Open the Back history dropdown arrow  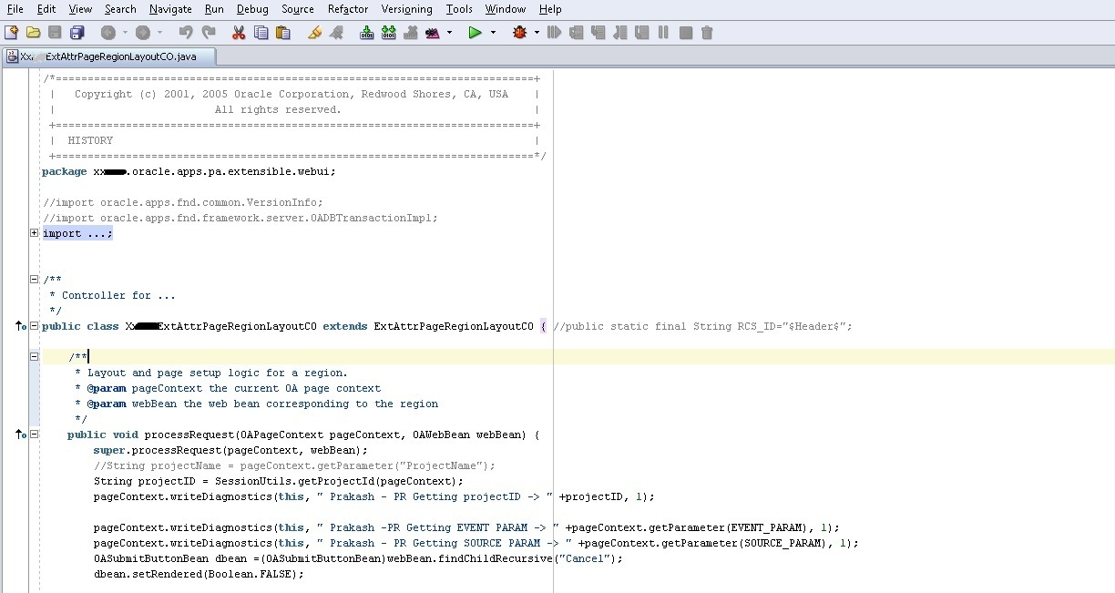124,33
